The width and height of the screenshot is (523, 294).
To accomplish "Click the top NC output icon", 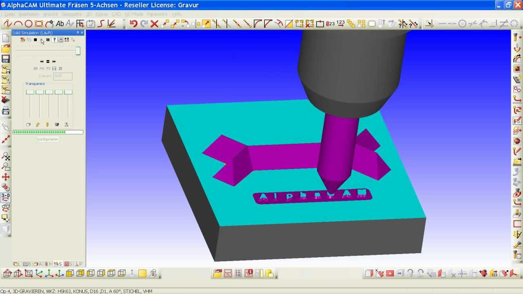I will coord(6,69).
